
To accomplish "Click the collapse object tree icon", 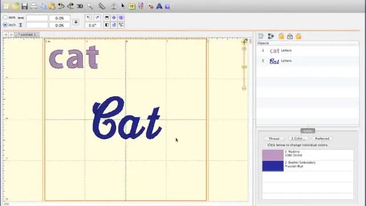I will [x=270, y=36].
